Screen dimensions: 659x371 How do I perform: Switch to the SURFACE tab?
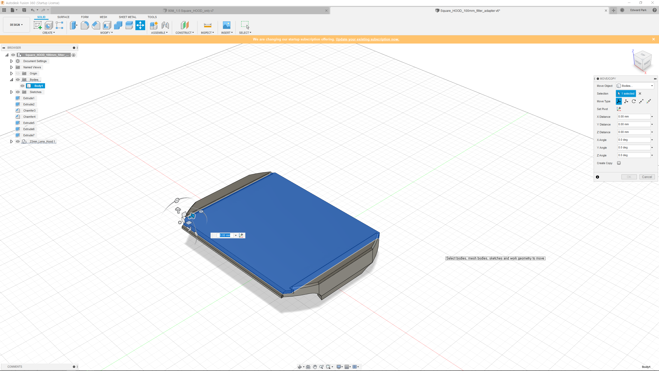63,17
